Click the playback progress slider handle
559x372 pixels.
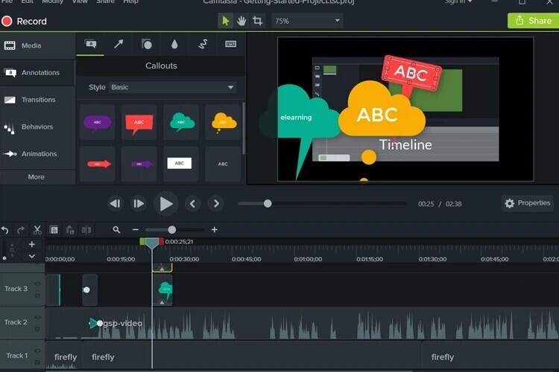pyautogui.click(x=268, y=203)
